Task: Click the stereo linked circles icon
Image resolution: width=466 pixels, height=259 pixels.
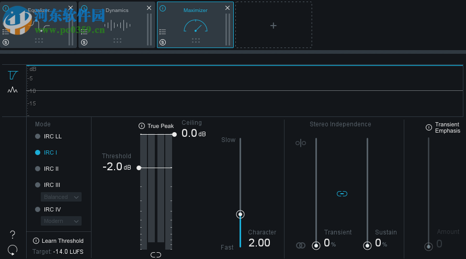Action: (300, 245)
